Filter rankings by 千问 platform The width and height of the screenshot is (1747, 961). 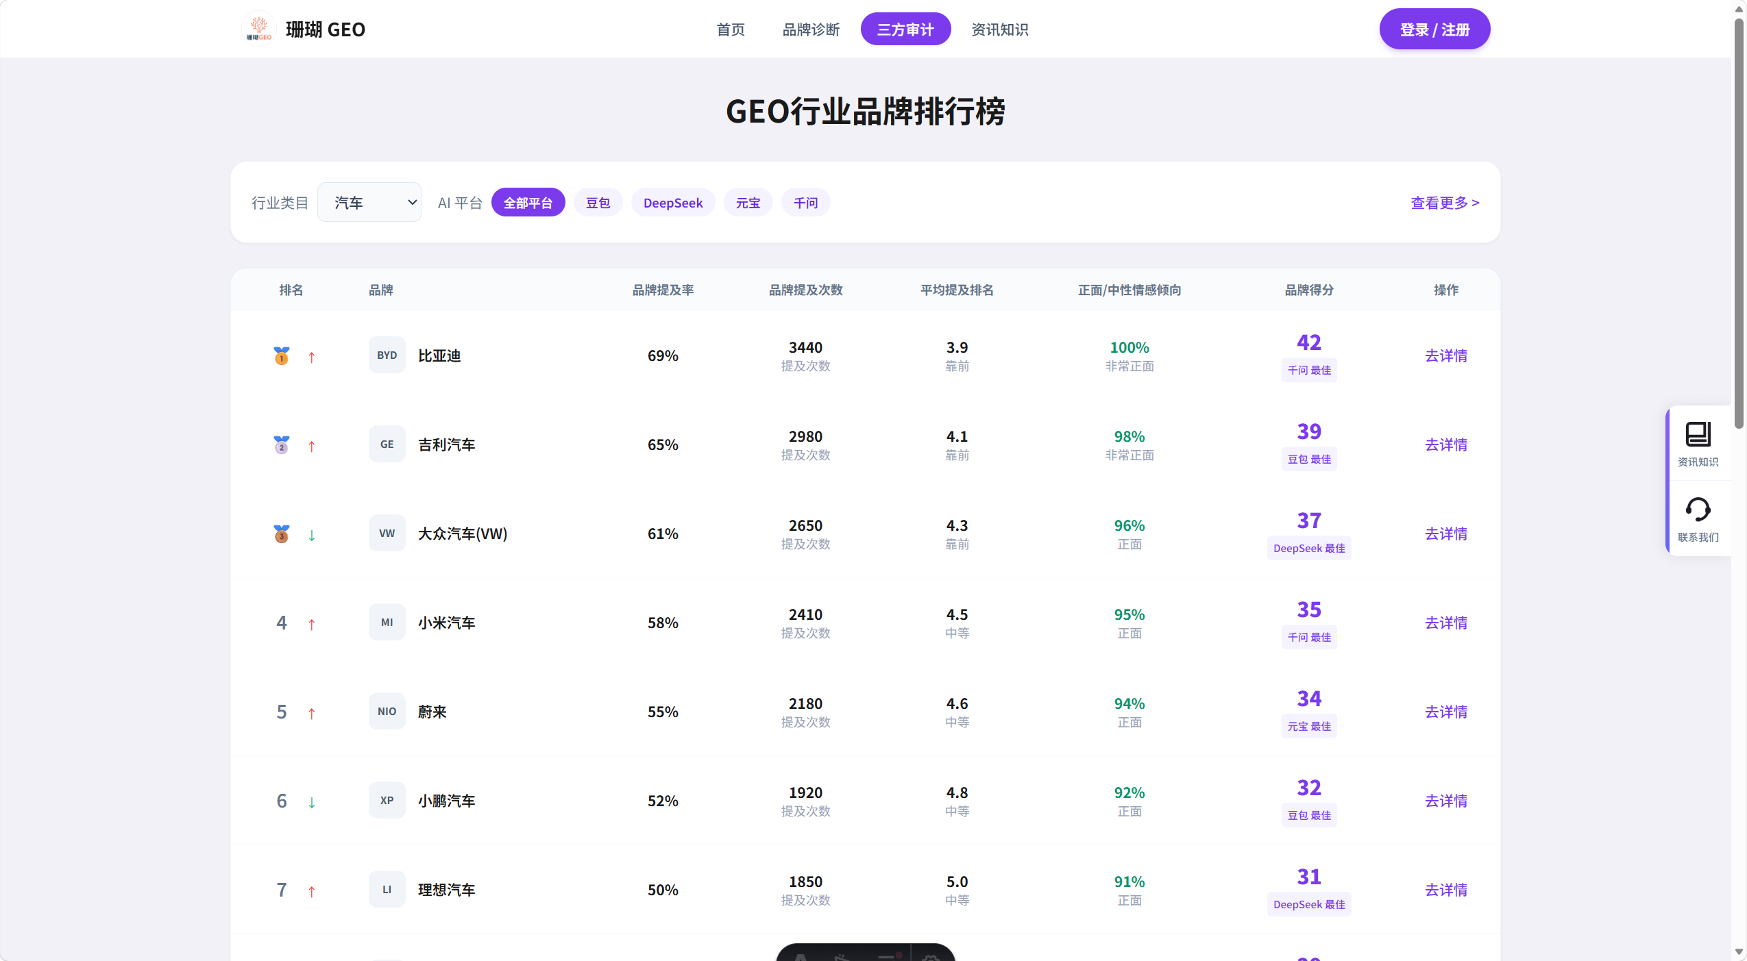click(x=806, y=203)
